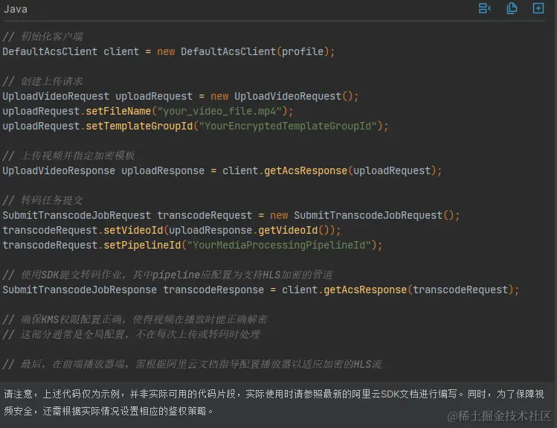The height and width of the screenshot is (428, 557).
Task: Click the text '频安全，还需根据实际情况设置相应的鉴权策略。'
Action: pos(109,411)
